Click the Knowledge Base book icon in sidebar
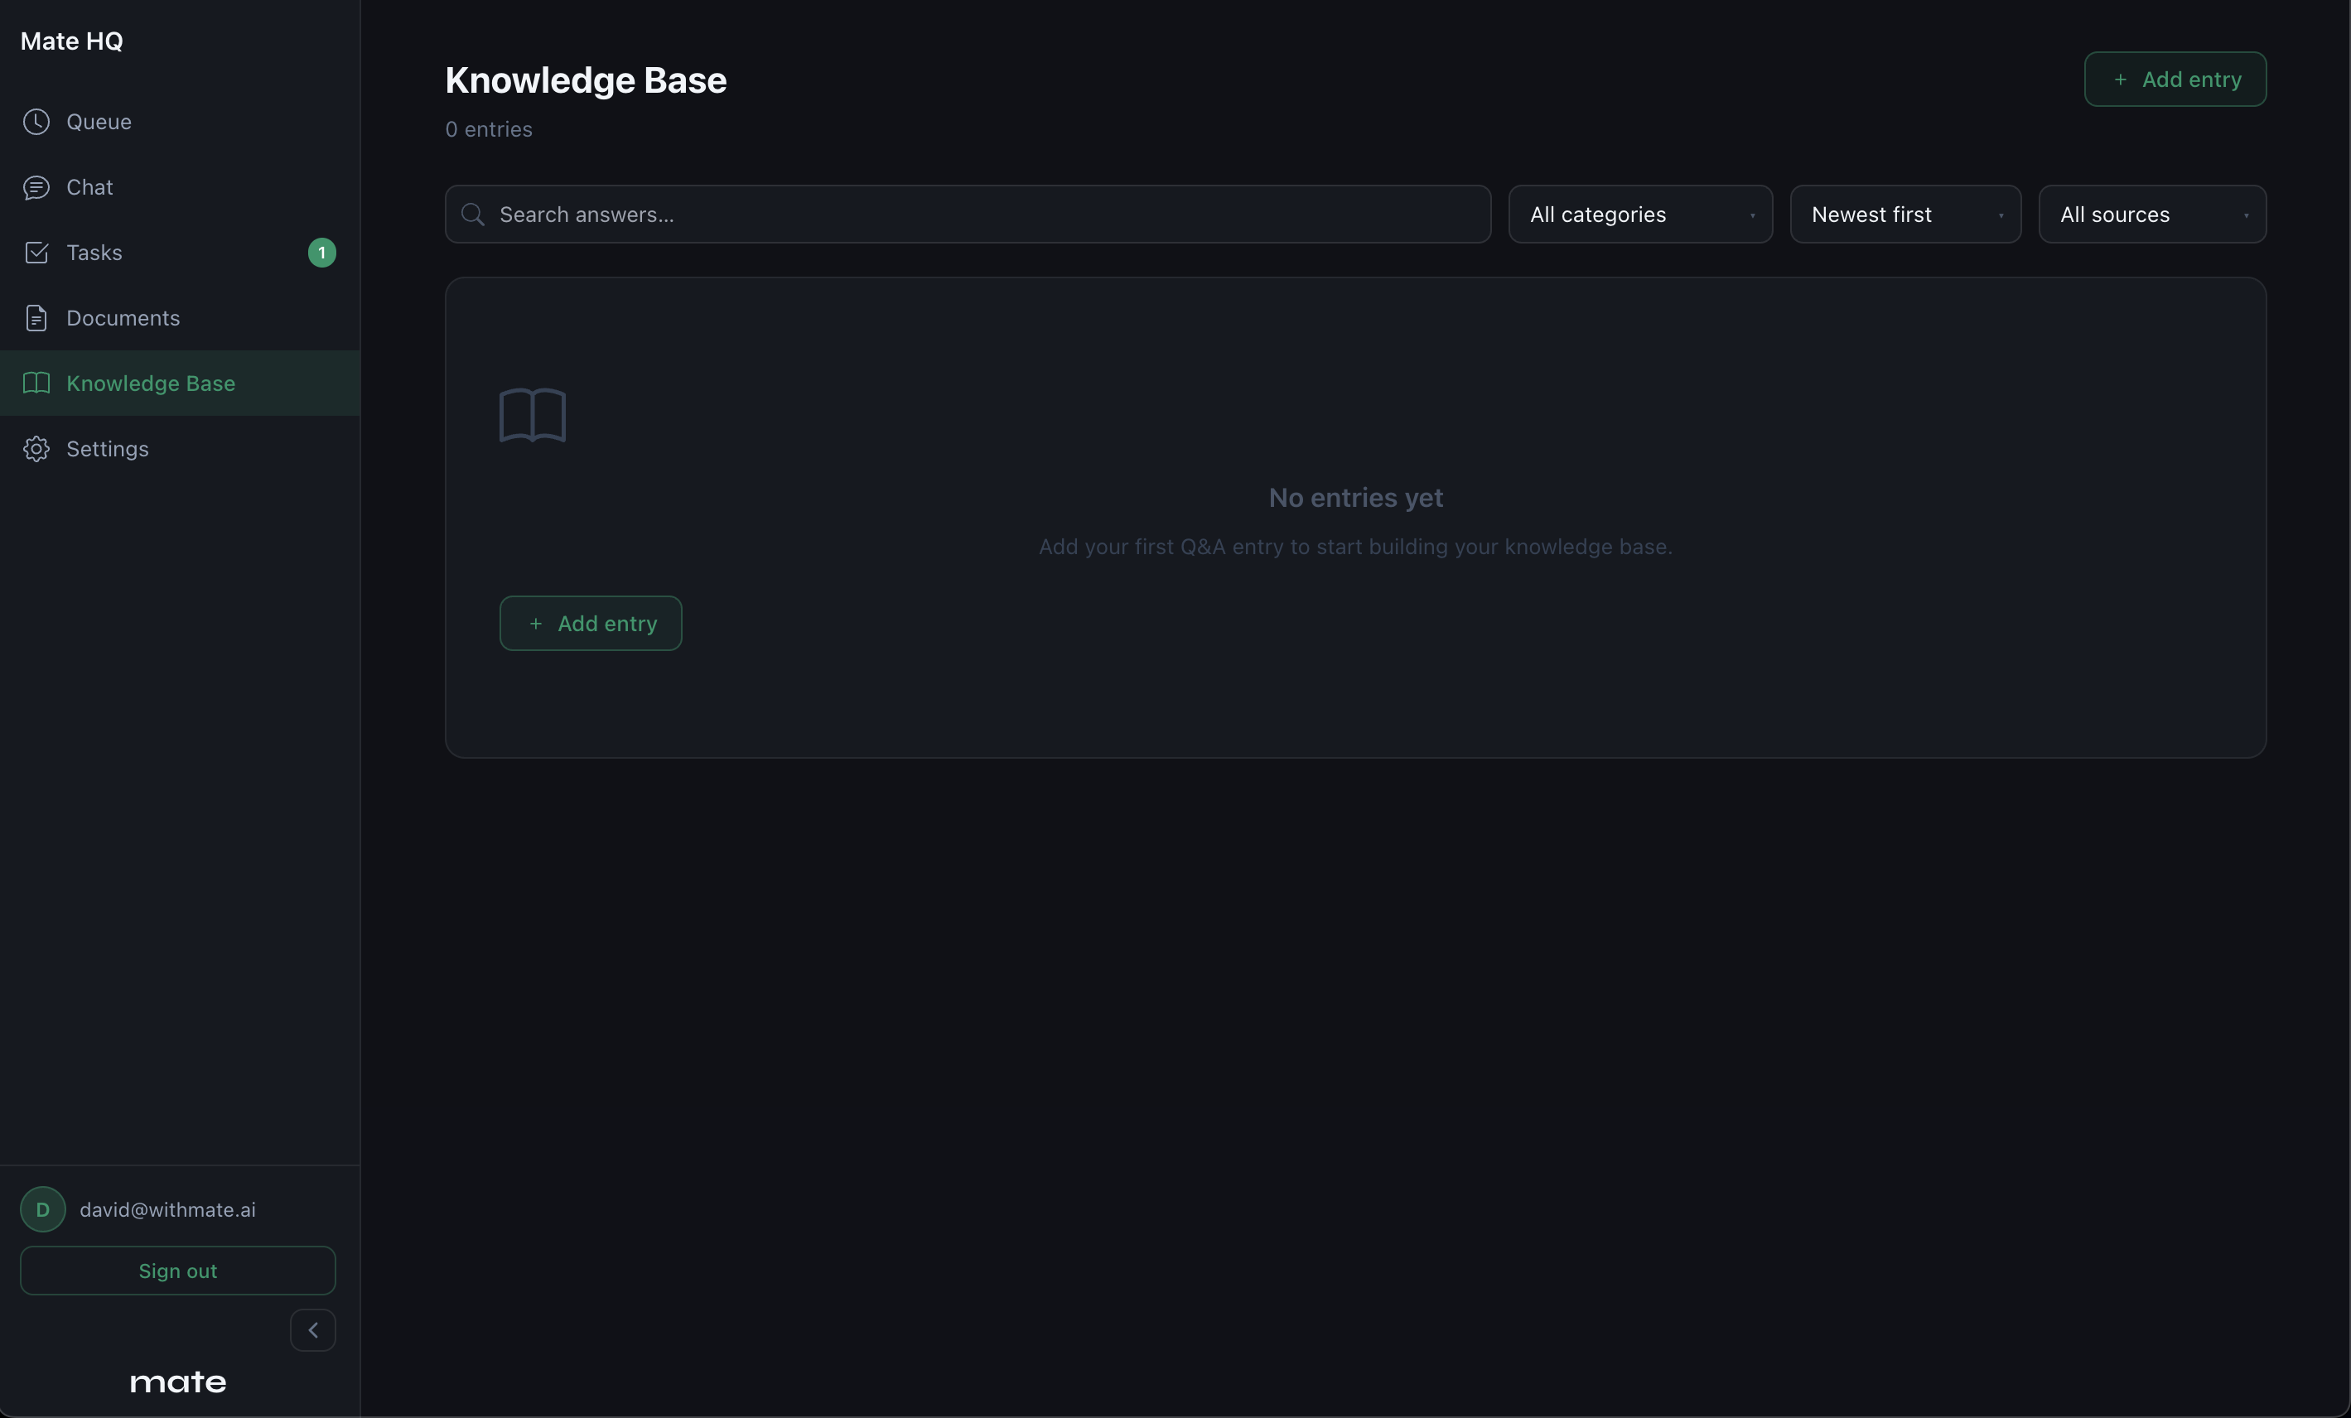This screenshot has width=2351, height=1418. [36, 383]
